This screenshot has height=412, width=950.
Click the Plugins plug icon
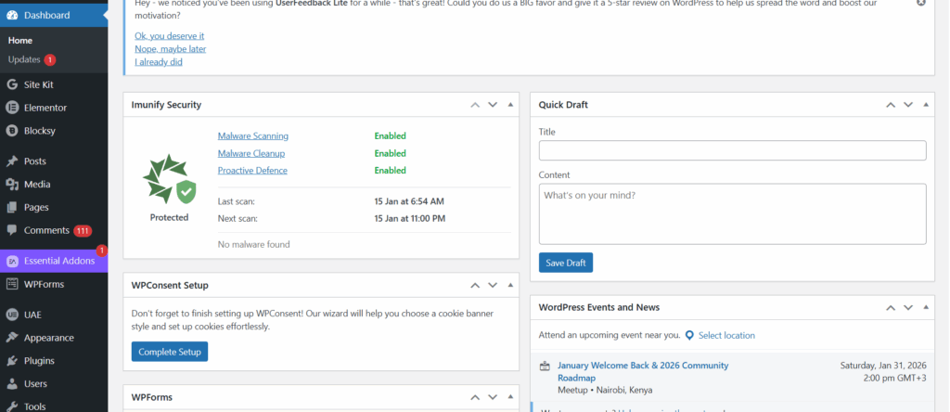[x=11, y=361]
